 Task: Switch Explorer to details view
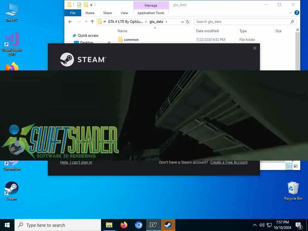tap(289, 166)
